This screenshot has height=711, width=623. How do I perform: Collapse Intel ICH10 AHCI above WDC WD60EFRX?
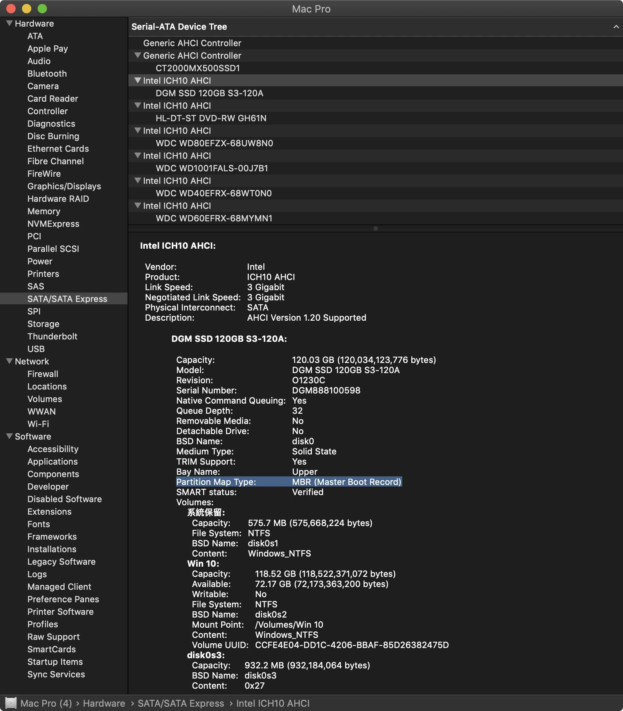click(x=137, y=206)
